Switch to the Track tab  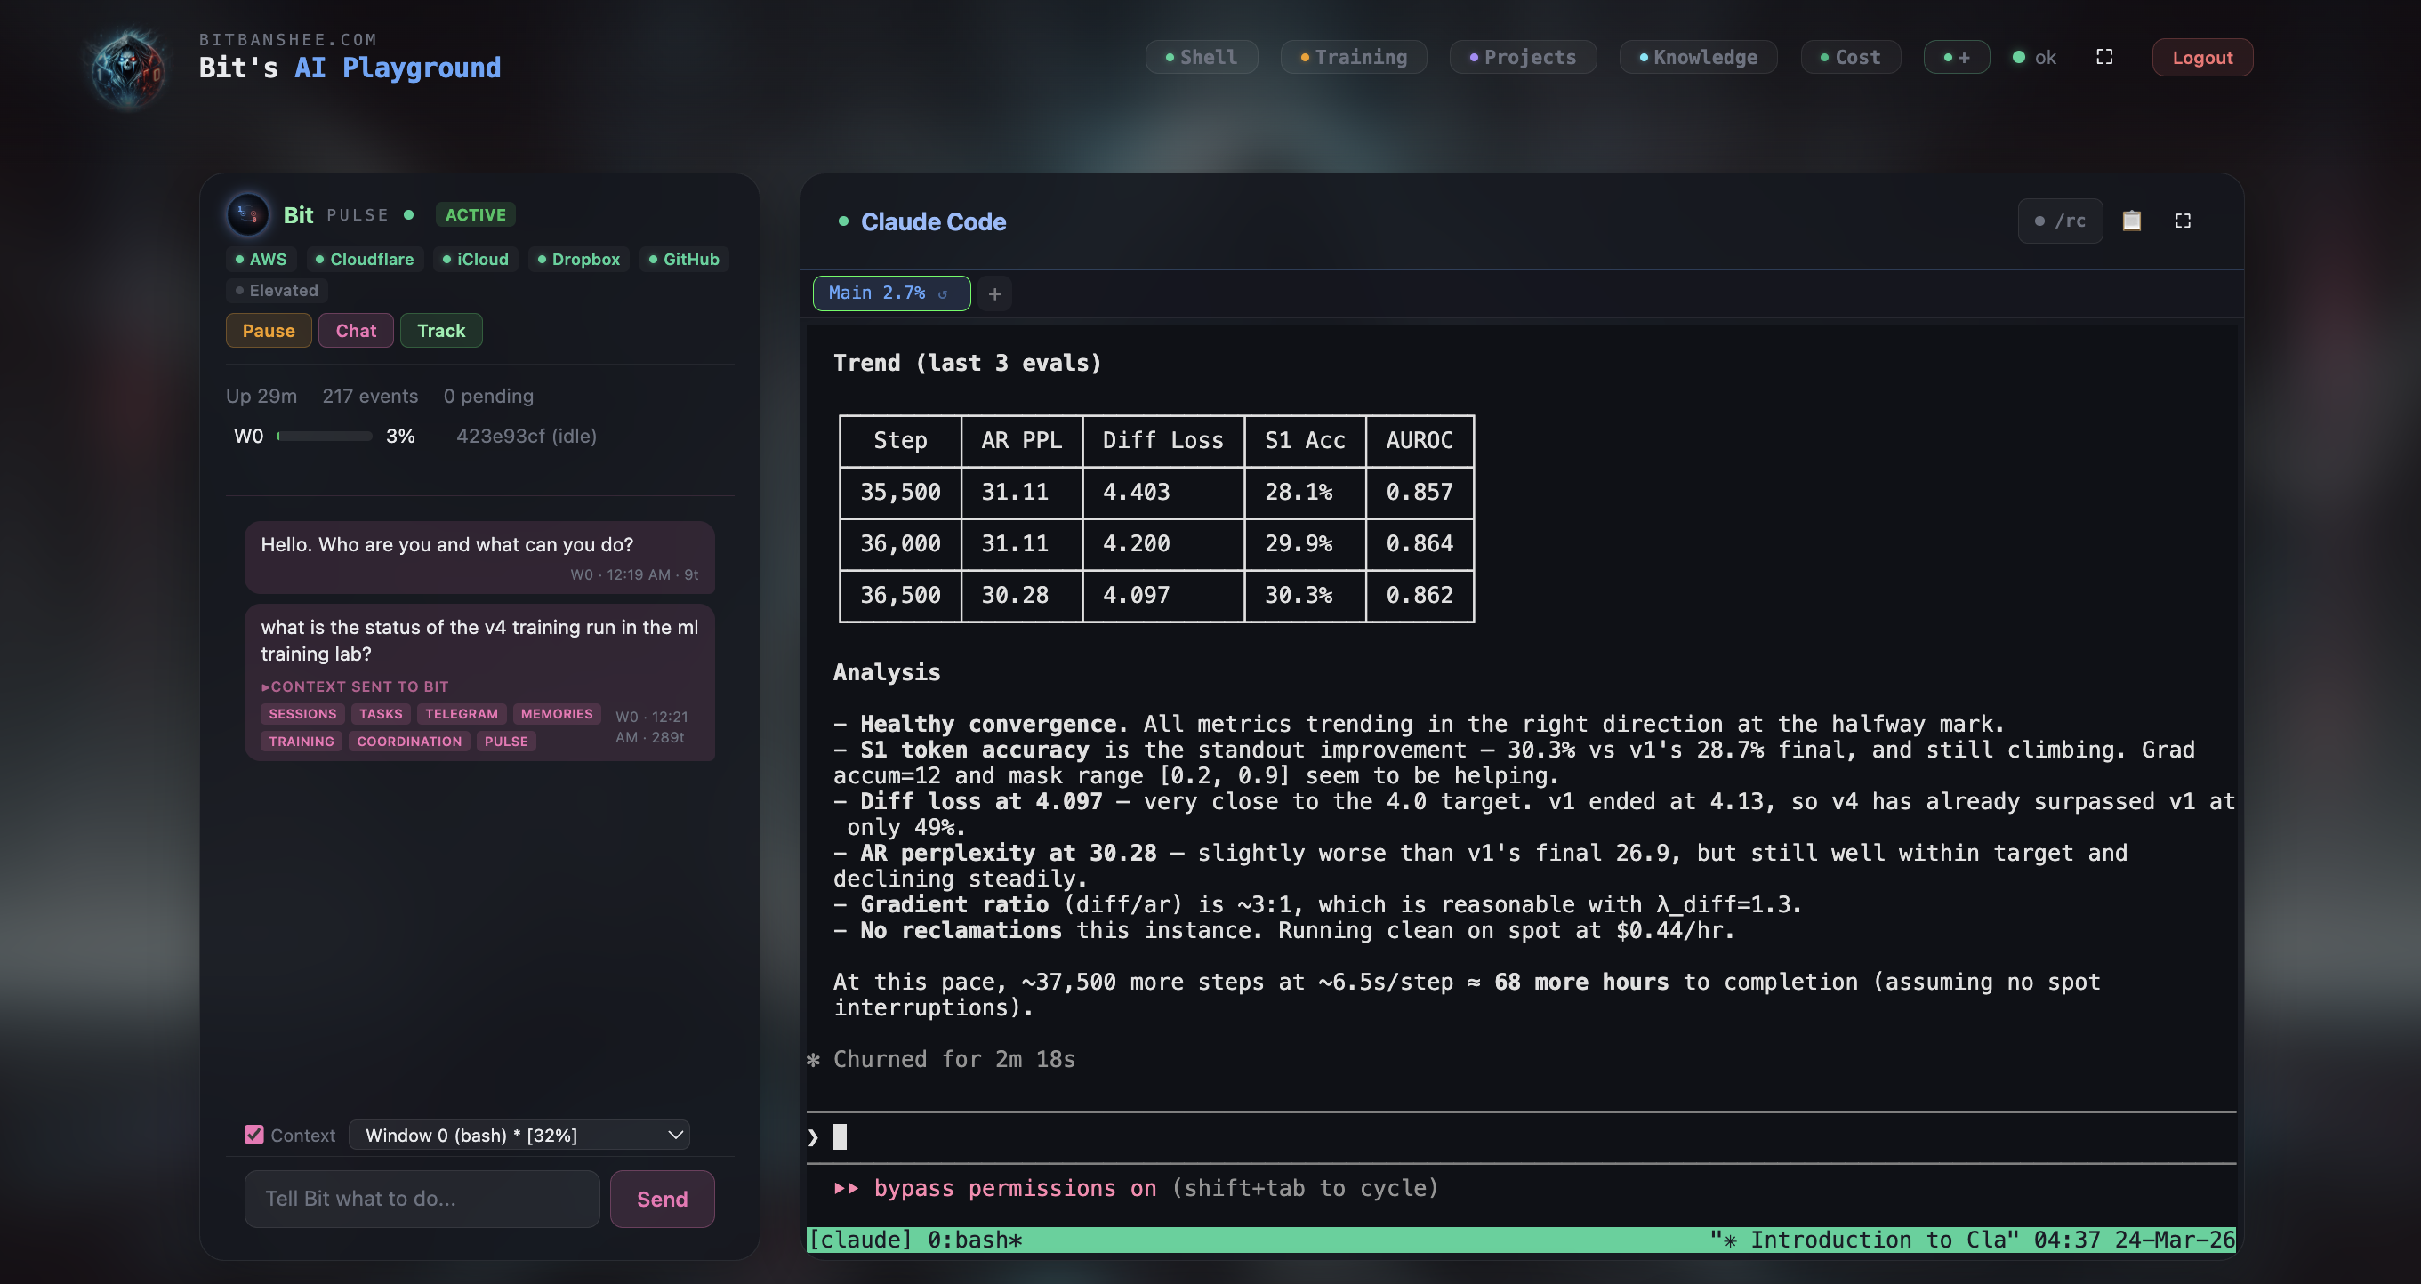click(442, 331)
